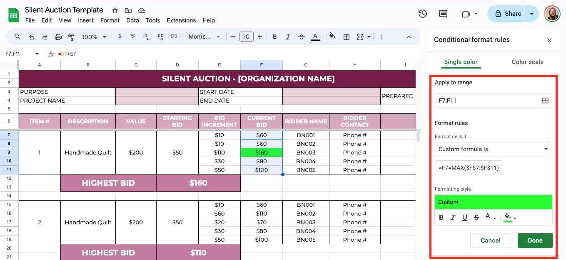Expand the Custom formula is dropdown
This screenshot has width=566, height=260.
click(x=494, y=150)
